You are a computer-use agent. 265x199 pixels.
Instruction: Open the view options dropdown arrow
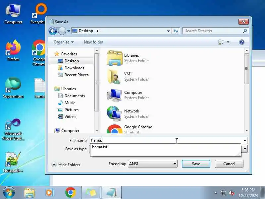coord(228,42)
